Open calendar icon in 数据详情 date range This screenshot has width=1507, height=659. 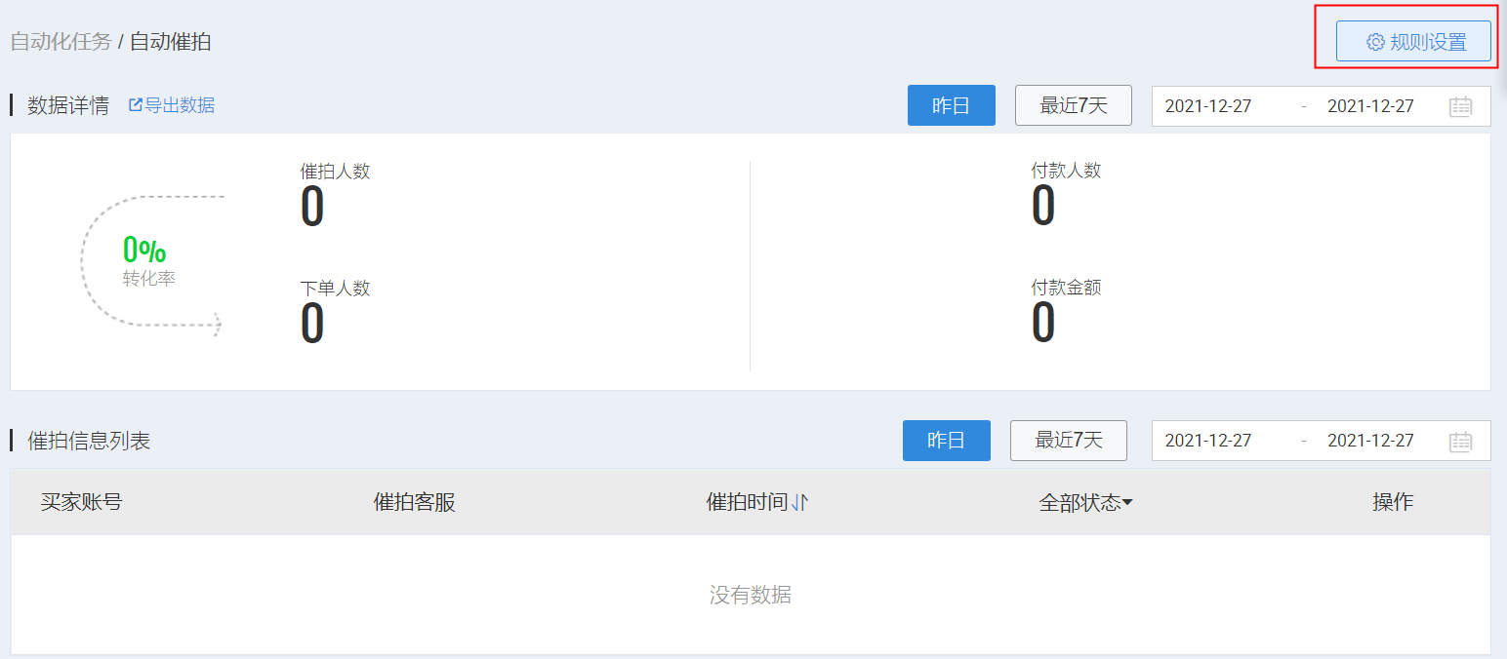[x=1460, y=106]
